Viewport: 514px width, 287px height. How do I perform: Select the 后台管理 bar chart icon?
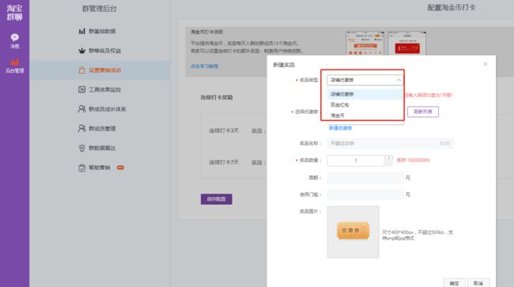pos(14,62)
